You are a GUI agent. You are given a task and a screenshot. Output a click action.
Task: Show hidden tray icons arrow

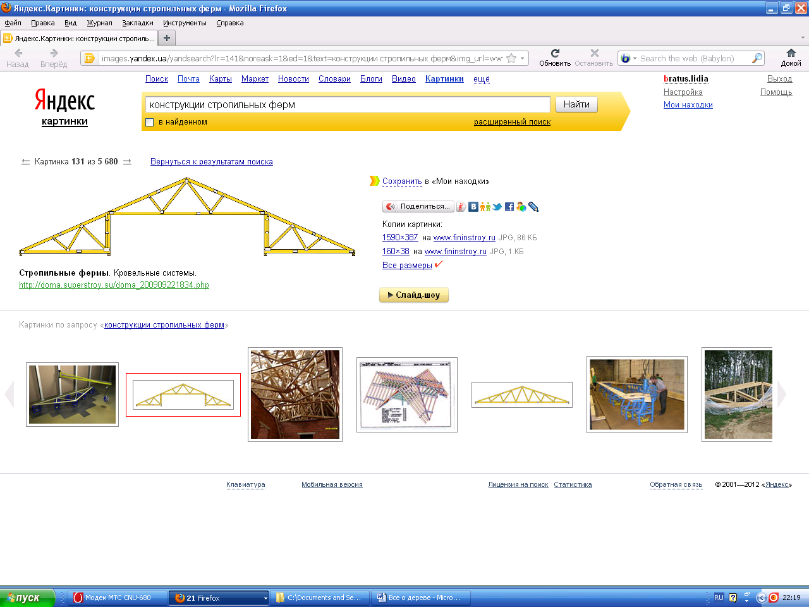(x=760, y=598)
